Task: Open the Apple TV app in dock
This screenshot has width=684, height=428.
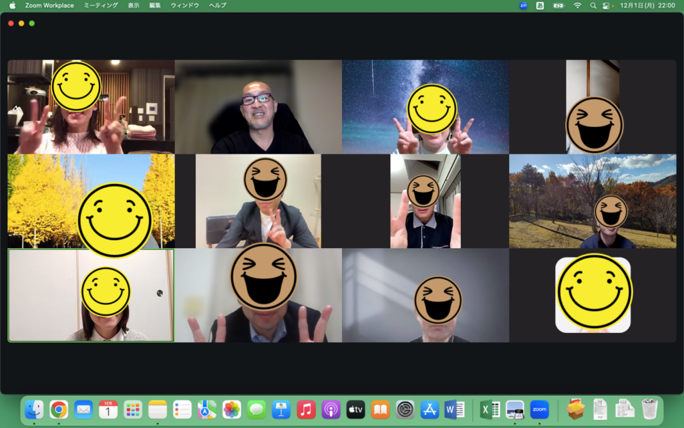Action: tap(355, 409)
